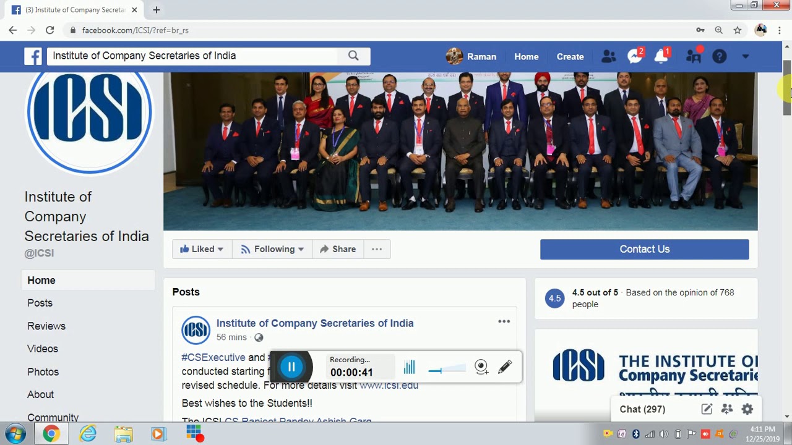Screen dimensions: 792x445
Task: Click the Share page button
Action: click(x=338, y=249)
